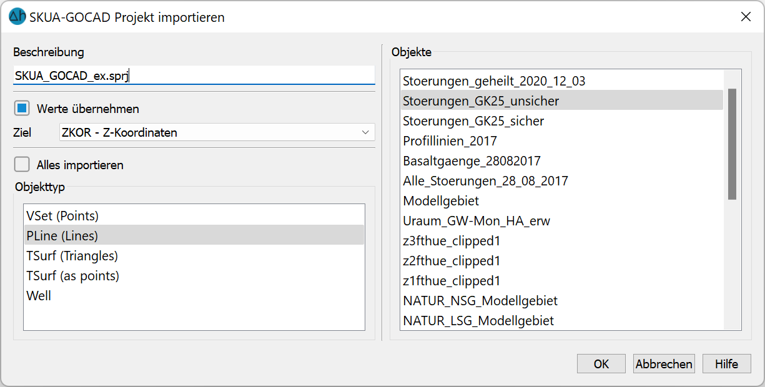
Task: Toggle the Werte übernehmen checkbox
Action: pyautogui.click(x=22, y=109)
